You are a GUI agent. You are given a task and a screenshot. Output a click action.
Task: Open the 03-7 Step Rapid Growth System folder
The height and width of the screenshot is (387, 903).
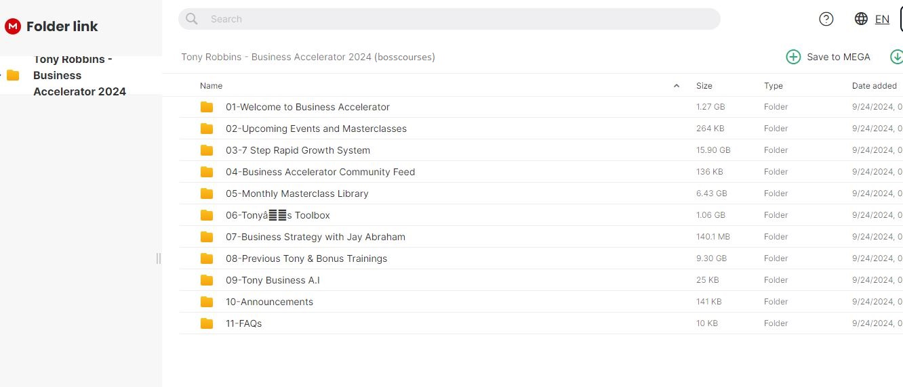click(298, 150)
